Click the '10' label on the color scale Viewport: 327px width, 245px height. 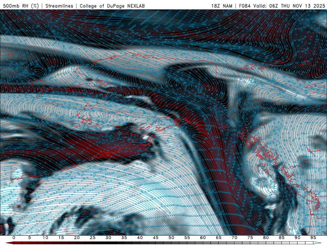point(45,238)
